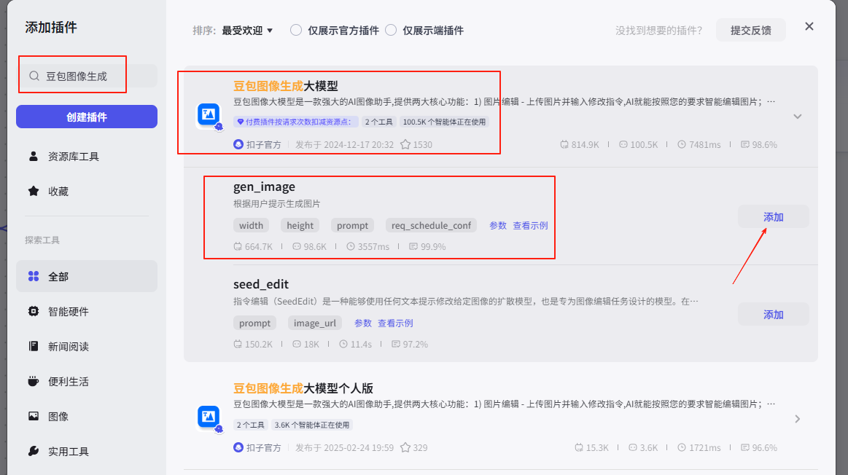The width and height of the screenshot is (848, 475).
Task: Click the 100.5K bot count icon
Action: tap(623, 144)
